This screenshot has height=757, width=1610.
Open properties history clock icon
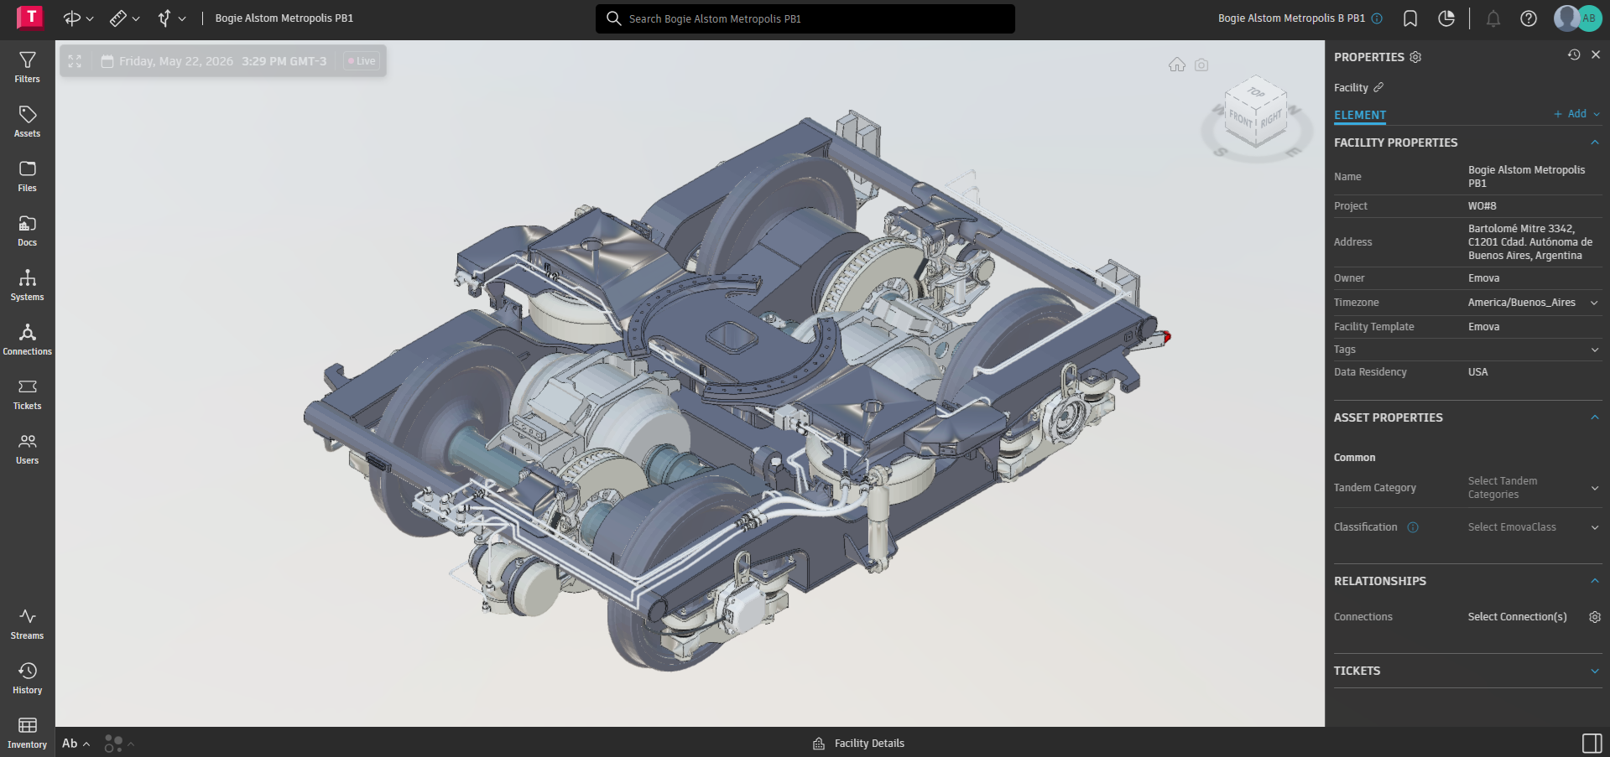pos(1574,54)
